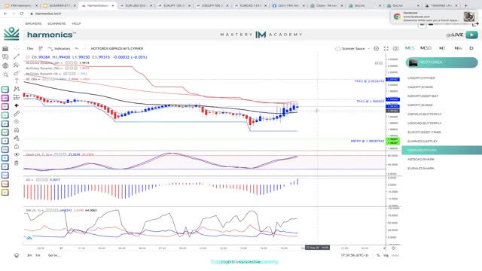
Task: Open the XABCD pattern tool
Action: pyautogui.click(x=17, y=89)
